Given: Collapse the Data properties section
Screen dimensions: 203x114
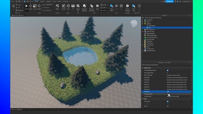Looking at the screenshot, I should [x=143, y=99].
